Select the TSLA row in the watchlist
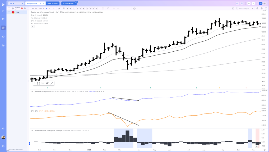The width and height of the screenshot is (269, 152). coord(17,12)
